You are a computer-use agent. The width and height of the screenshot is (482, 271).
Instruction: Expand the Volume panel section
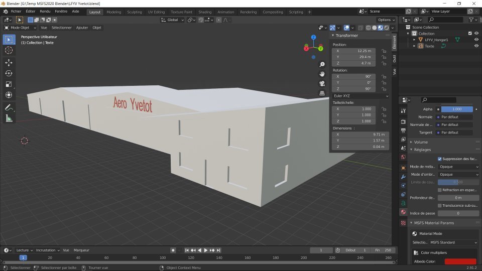tap(421, 142)
